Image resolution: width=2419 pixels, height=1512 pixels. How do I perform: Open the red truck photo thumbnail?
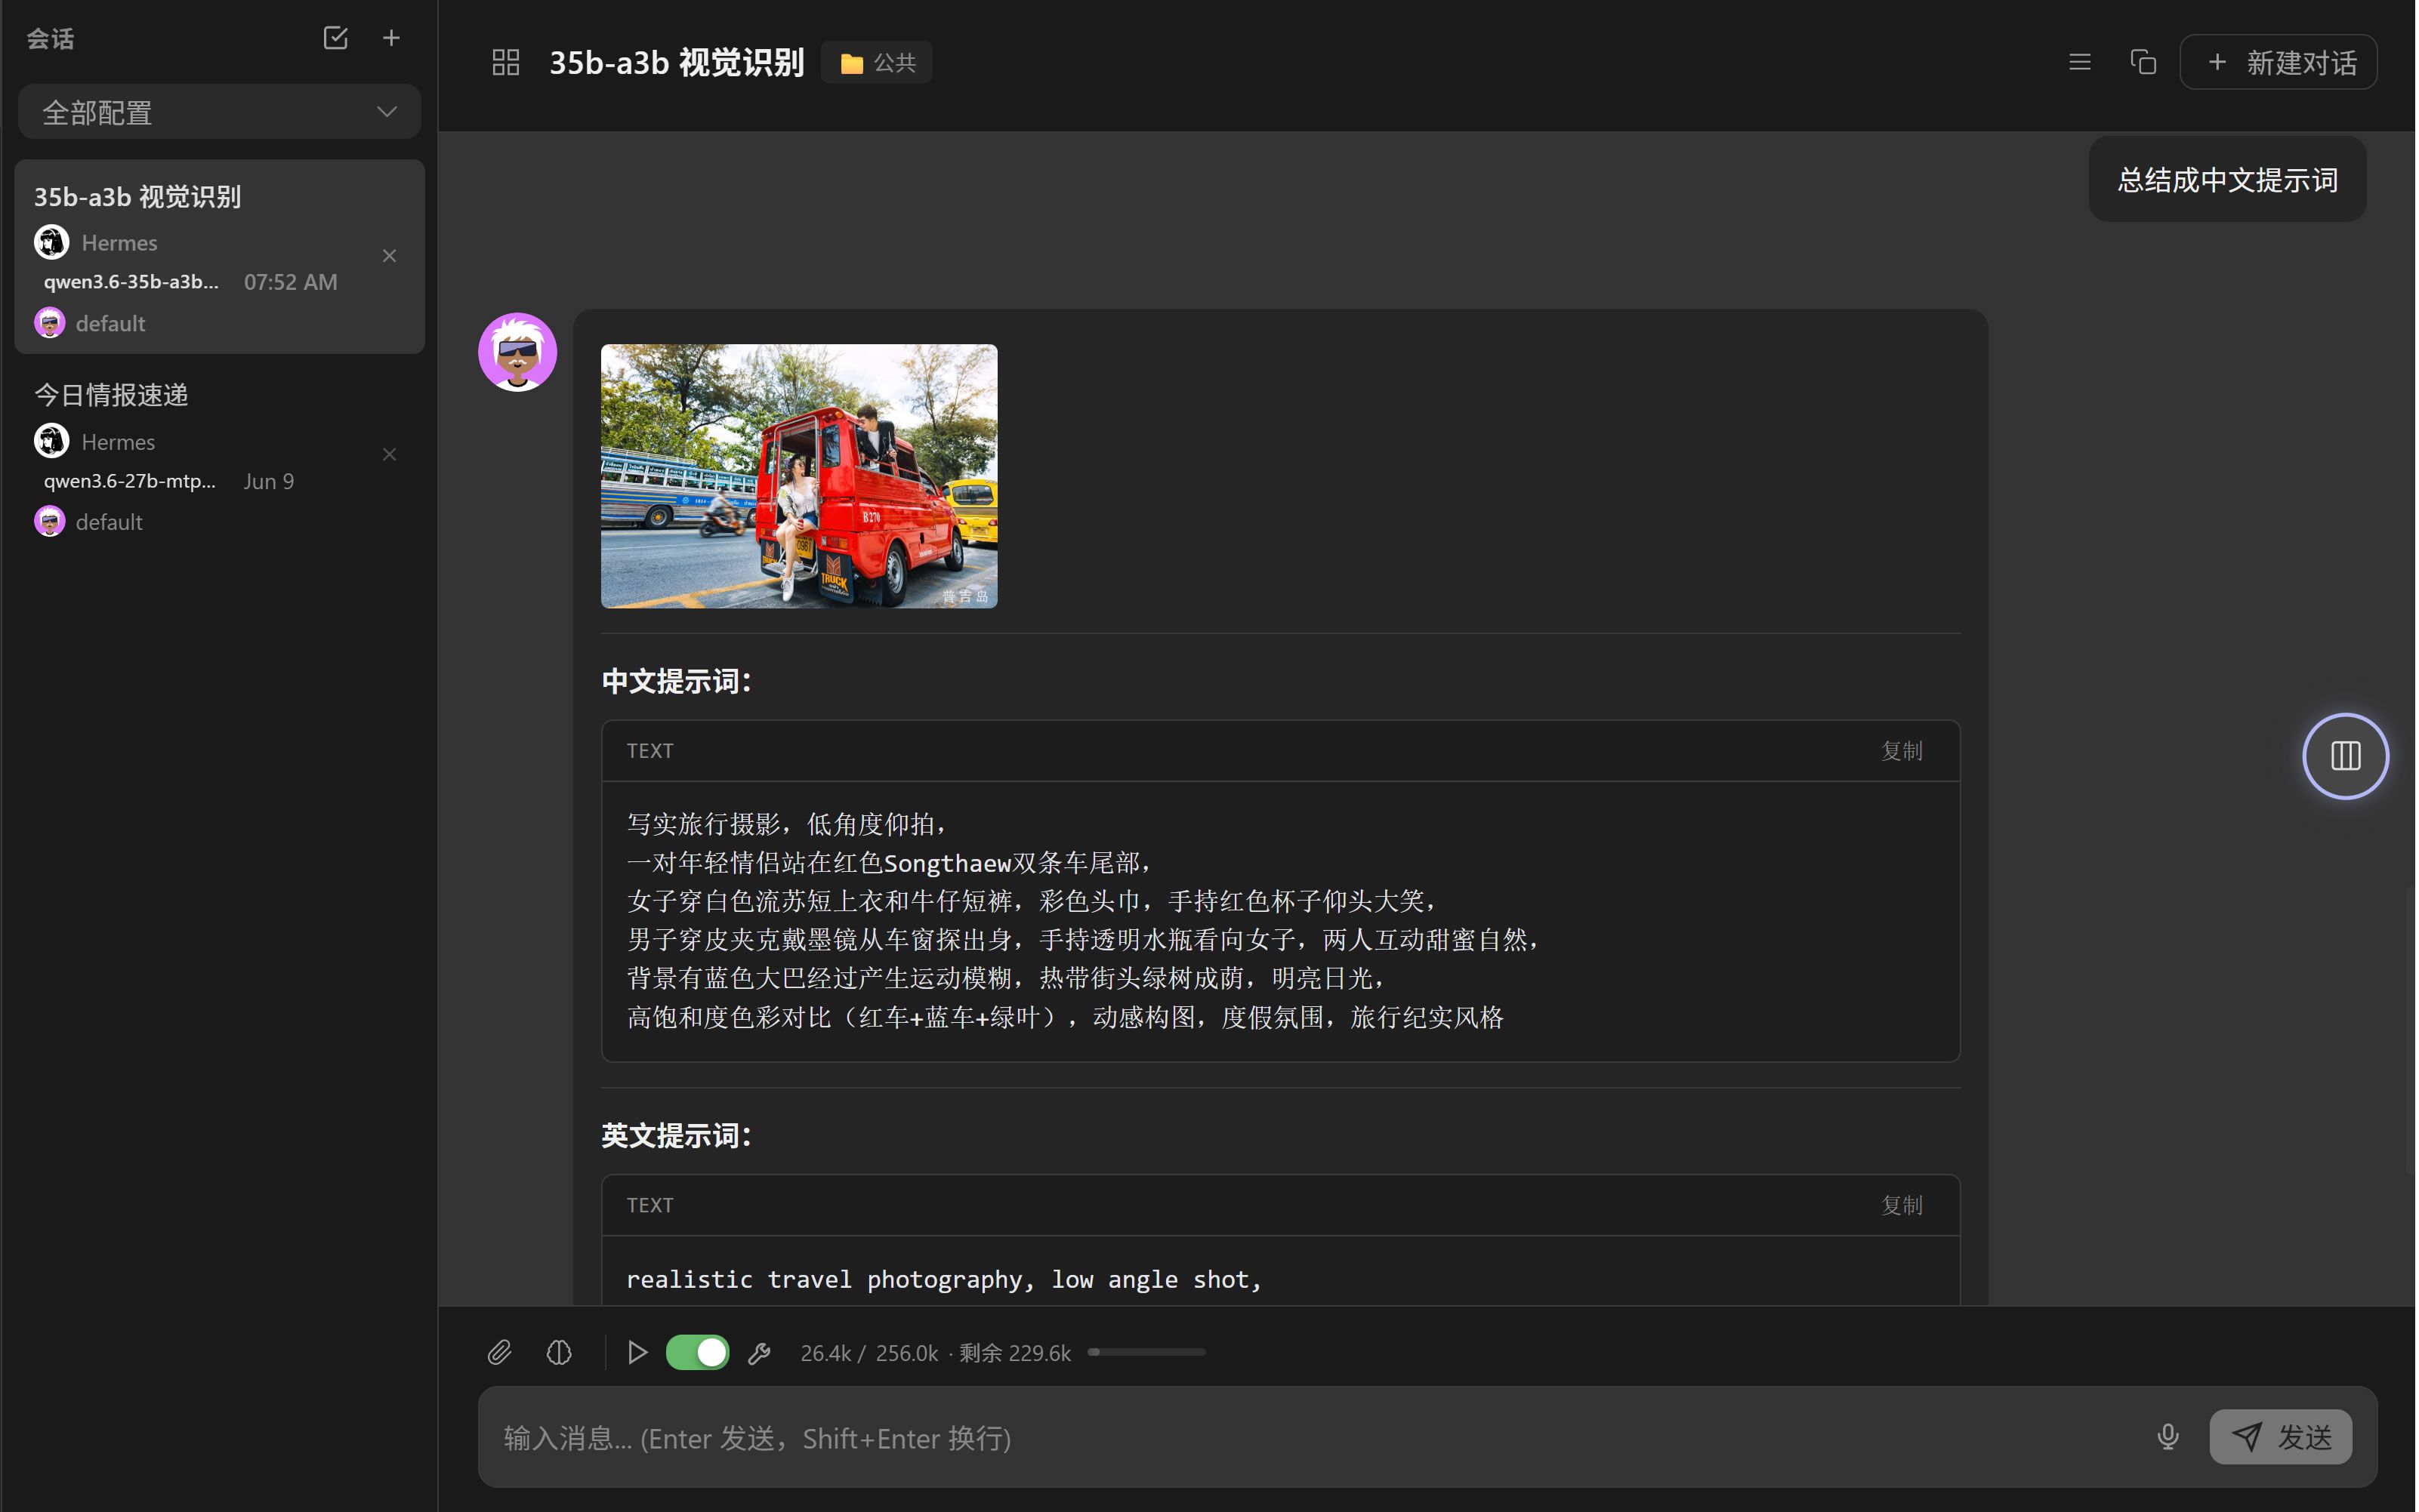798,476
